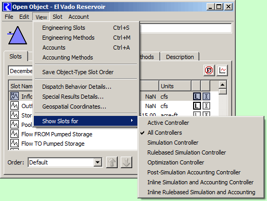Viewport: 267px width, 201px height.
Task: Click the cfs unit in Inflow row
Action: (164, 97)
